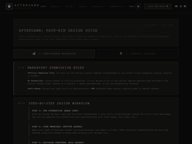Switch to the Genetic Indices tab
Viewport: 192px width, 144px height.
coord(138,53)
